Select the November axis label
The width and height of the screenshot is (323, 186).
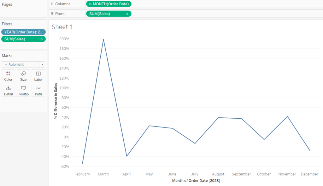click(287, 174)
